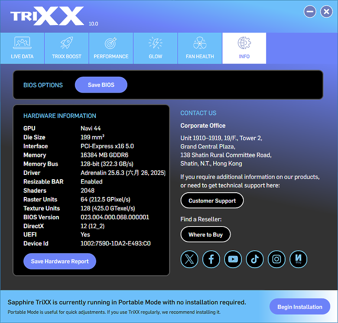Begin installation of Sapphire TriXX
338x323 pixels.
tap(300, 307)
